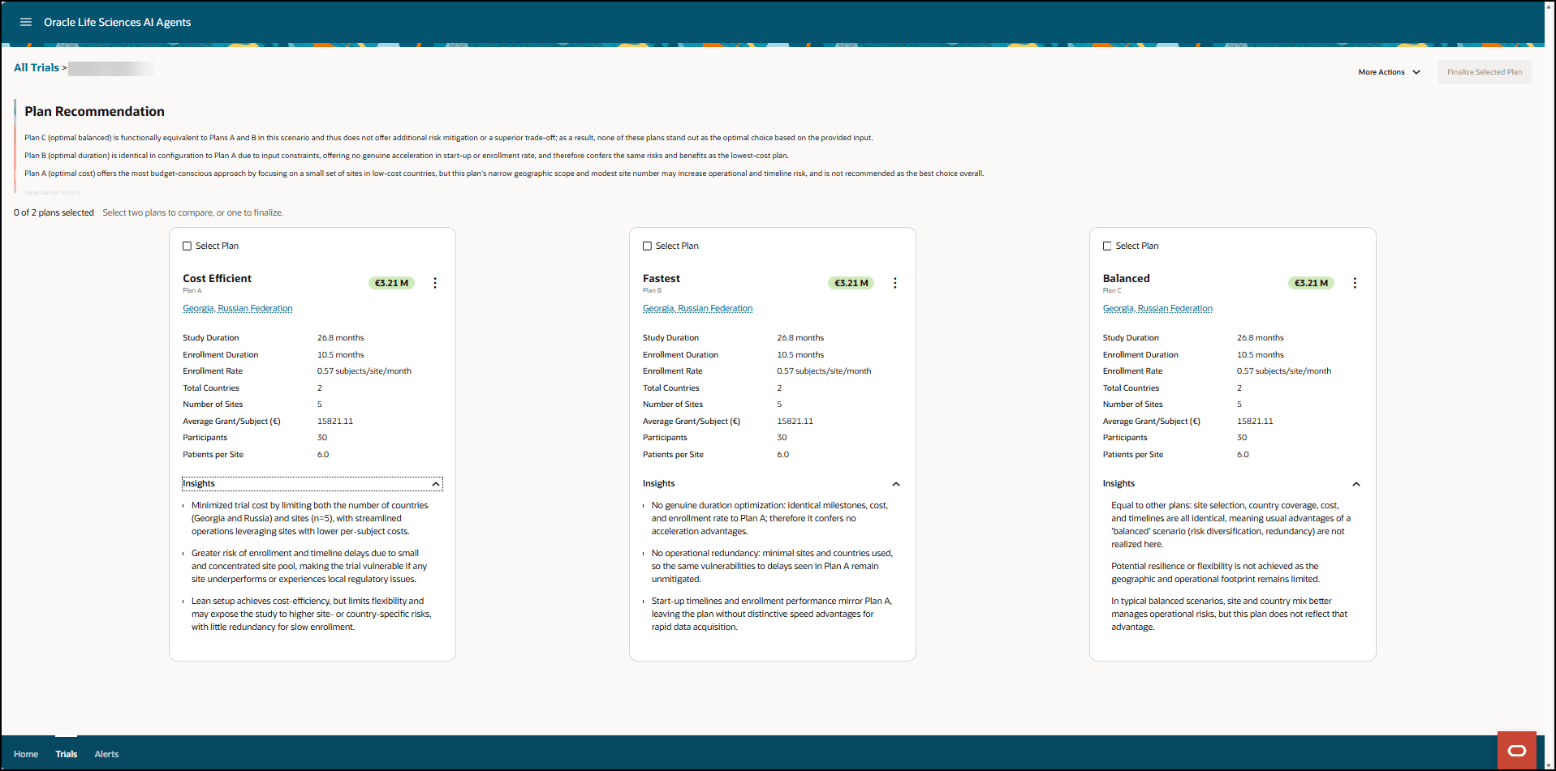This screenshot has width=1556, height=771.
Task: Go to the Home tab
Action: point(26,754)
